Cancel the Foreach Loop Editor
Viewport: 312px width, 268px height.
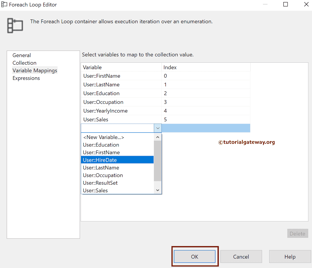(241, 256)
